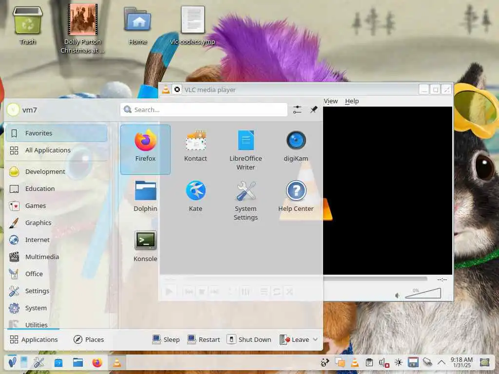This screenshot has height=374, width=499.
Task: Launch Kate text editor
Action: pos(195,197)
